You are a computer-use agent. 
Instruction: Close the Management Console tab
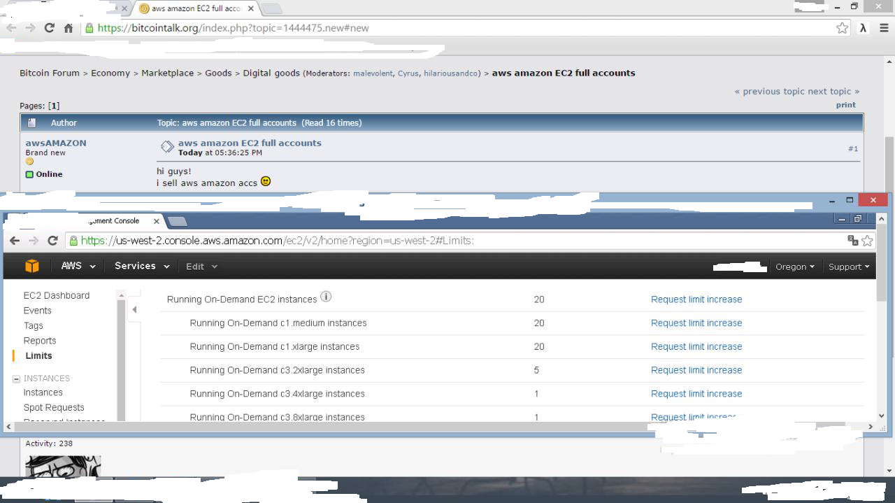pyautogui.click(x=157, y=221)
